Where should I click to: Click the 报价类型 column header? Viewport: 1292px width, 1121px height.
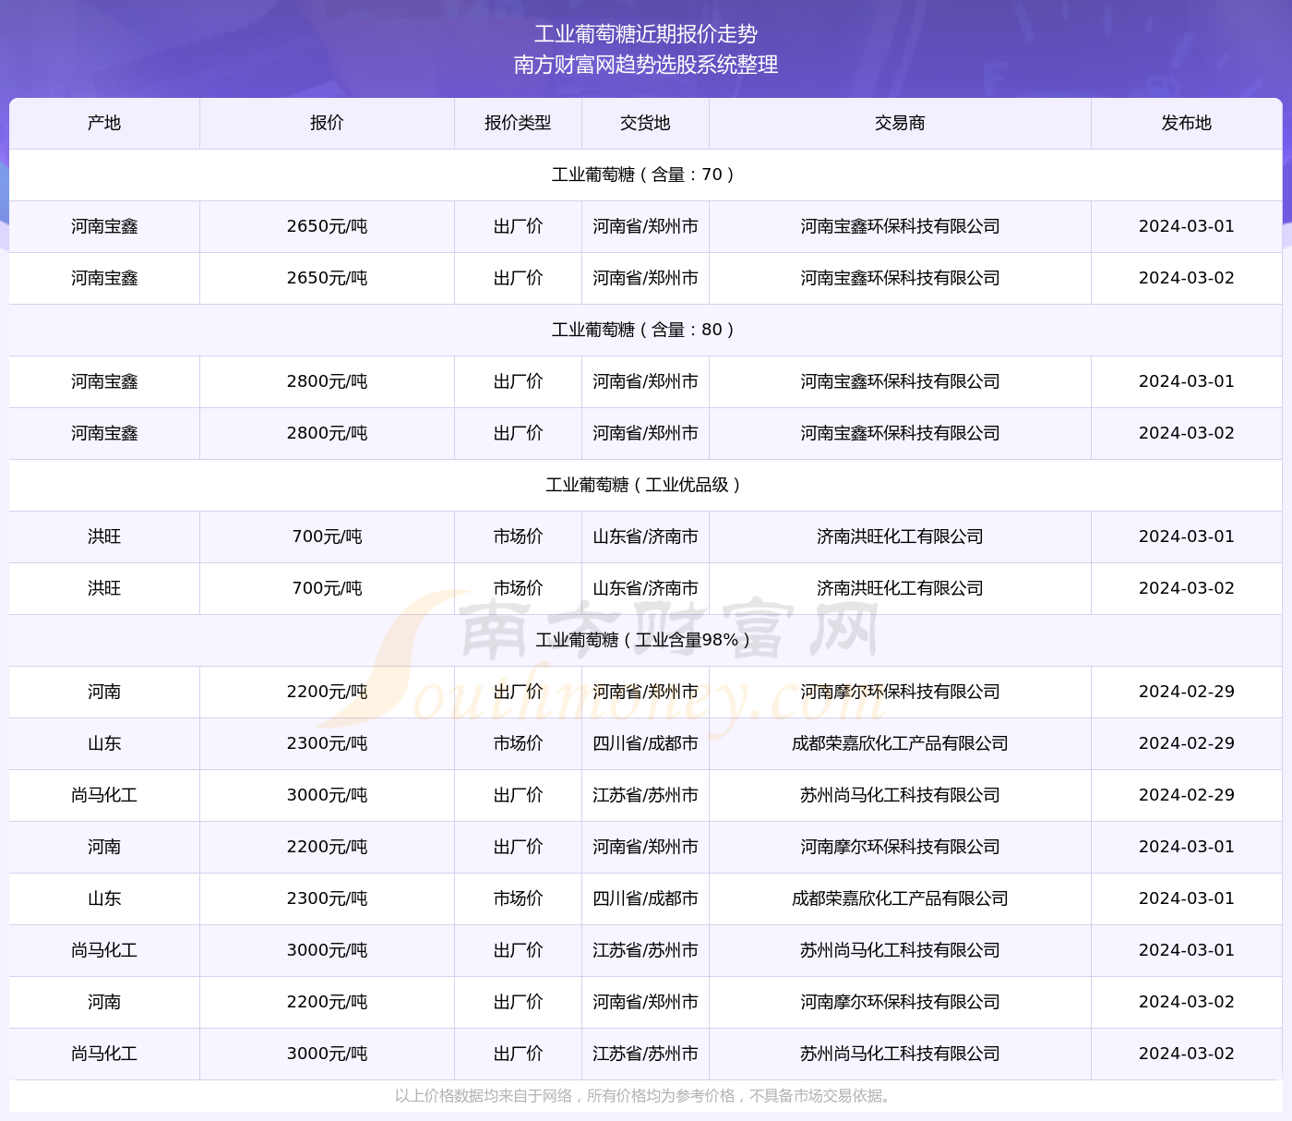coord(518,123)
